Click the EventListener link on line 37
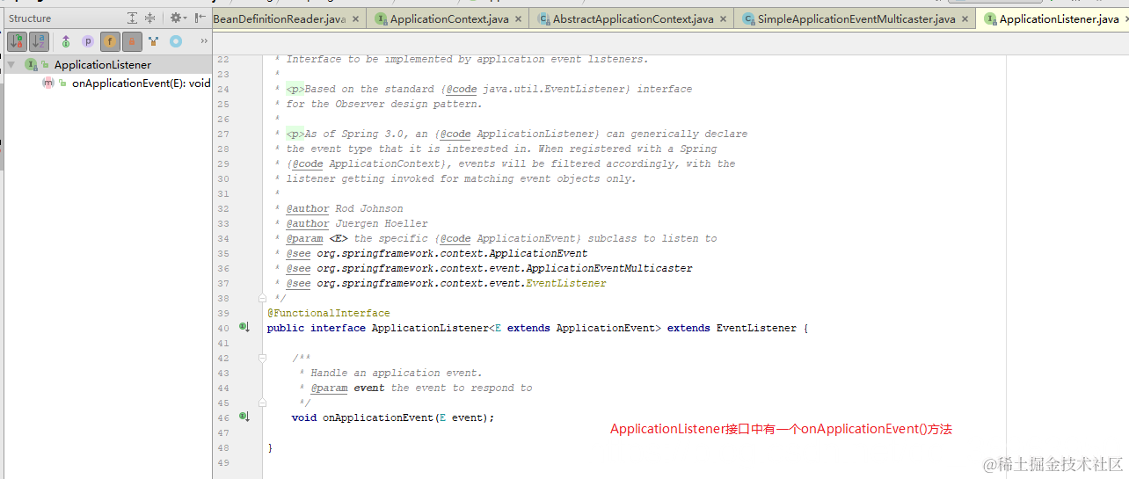Image resolution: width=1129 pixels, height=479 pixels. pyautogui.click(x=566, y=283)
